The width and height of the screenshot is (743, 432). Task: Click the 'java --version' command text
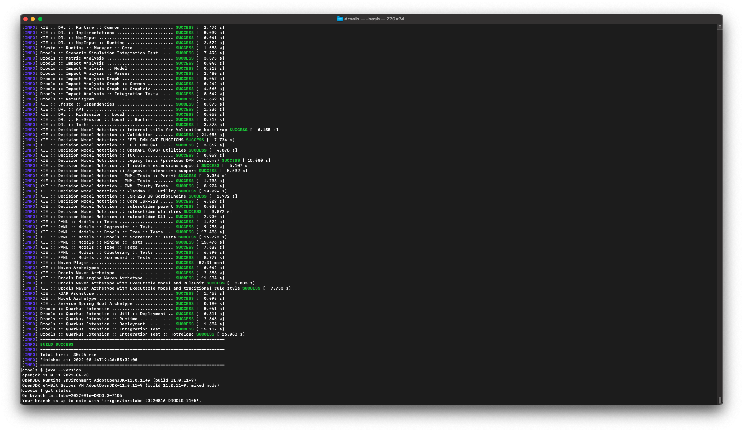pyautogui.click(x=63, y=370)
